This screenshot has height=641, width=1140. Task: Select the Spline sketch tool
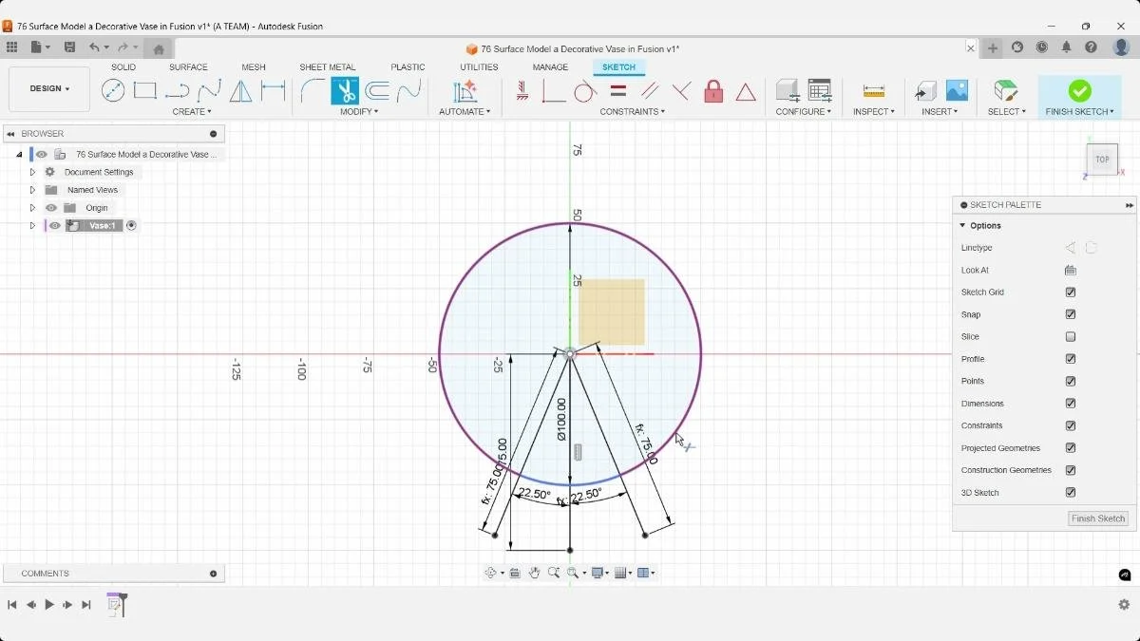(x=209, y=91)
